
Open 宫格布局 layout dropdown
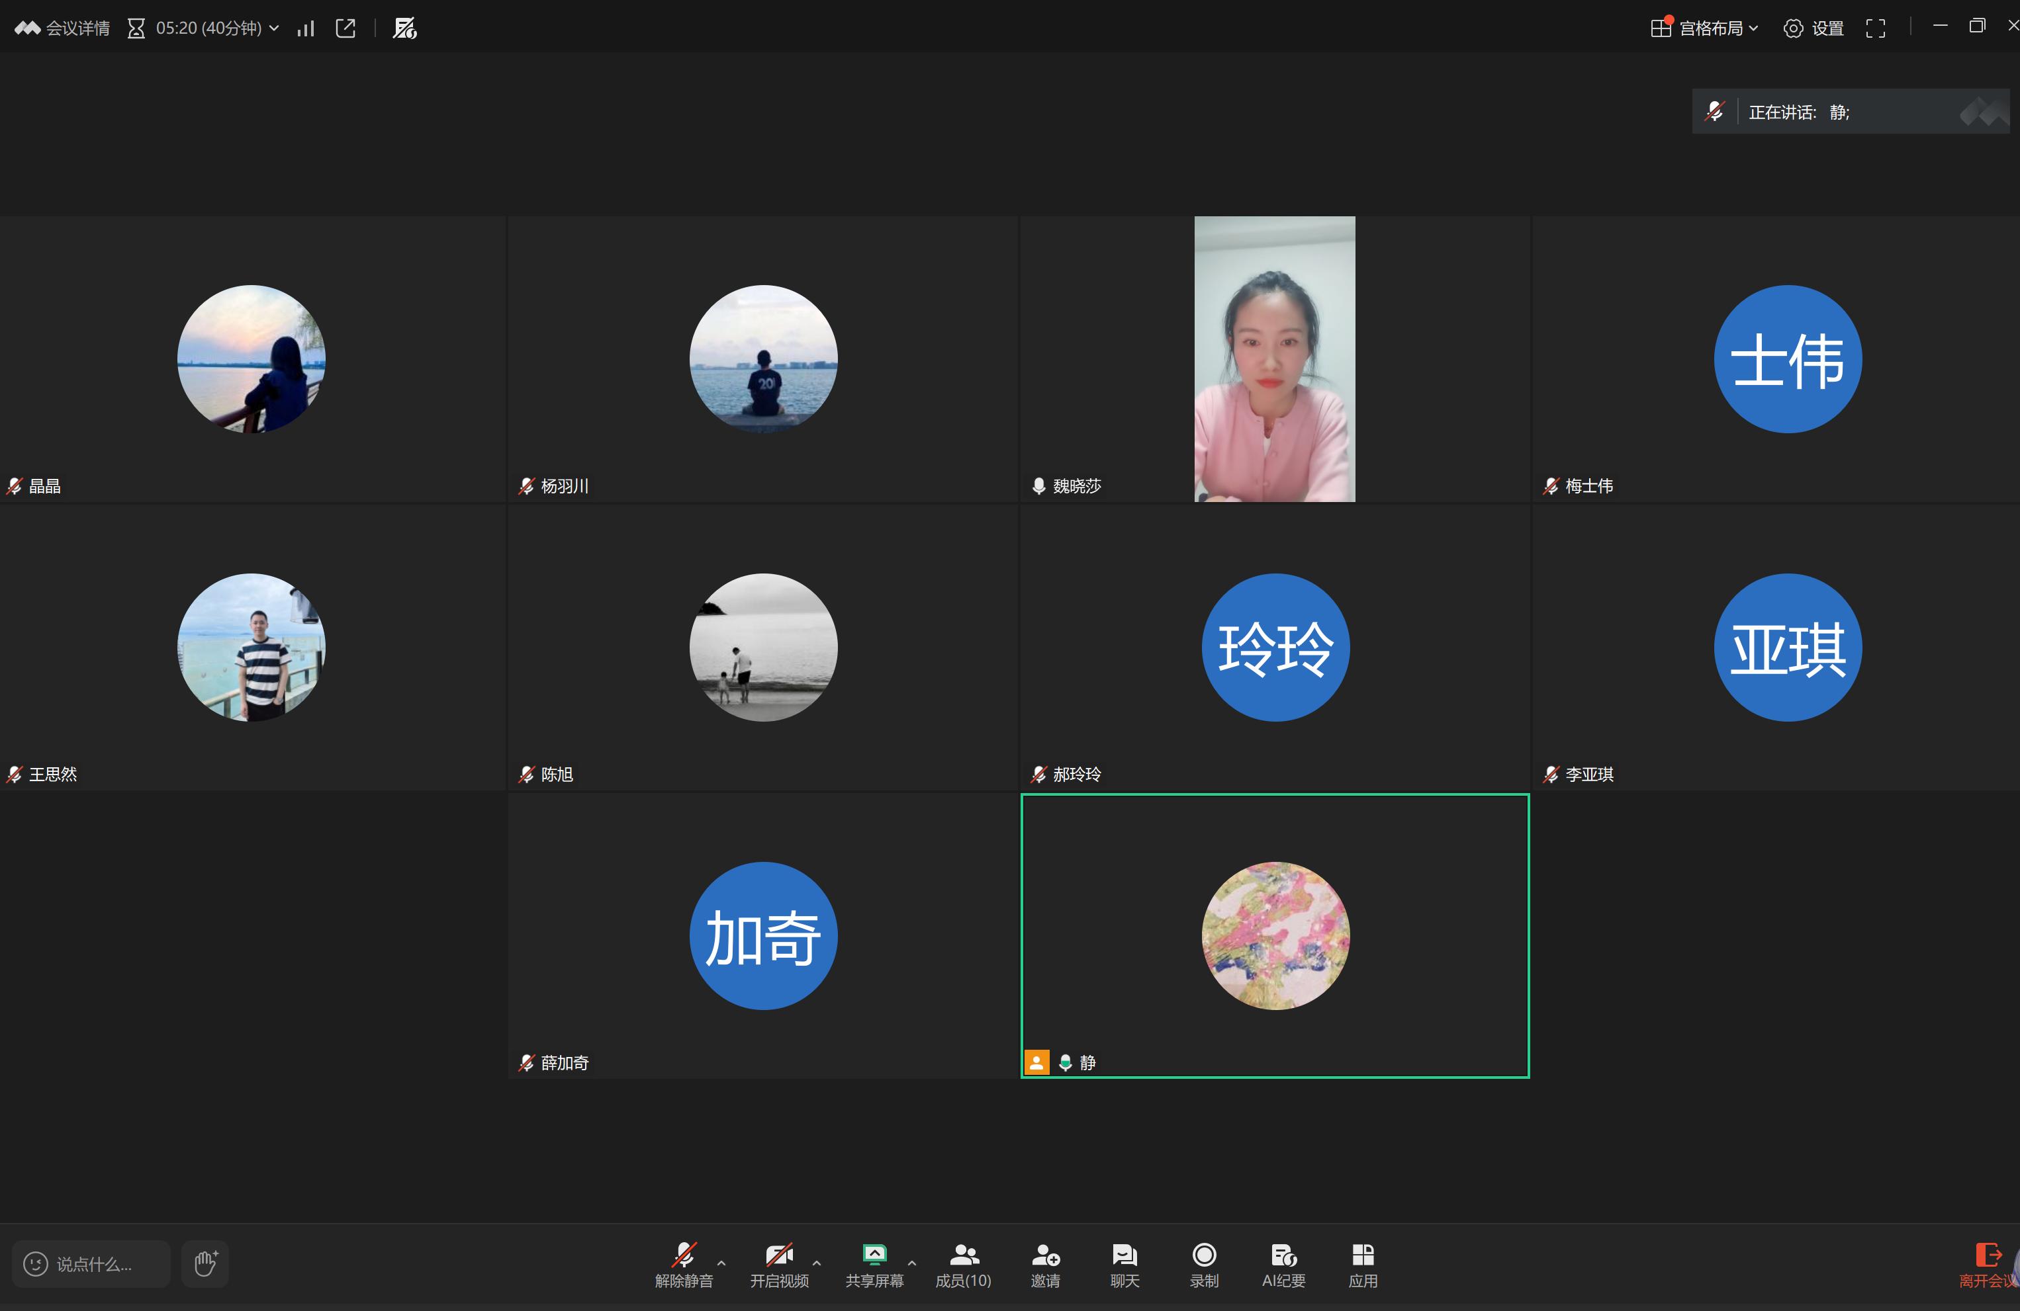[1705, 29]
